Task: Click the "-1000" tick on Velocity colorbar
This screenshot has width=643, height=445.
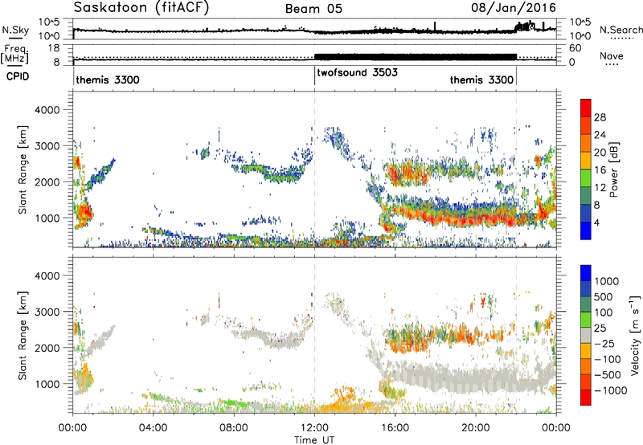Action: 610,390
